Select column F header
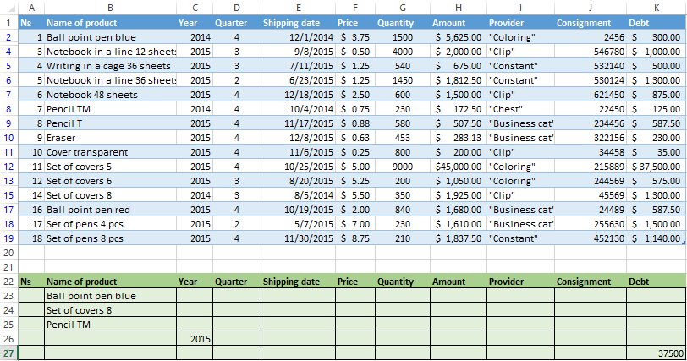 pos(354,7)
